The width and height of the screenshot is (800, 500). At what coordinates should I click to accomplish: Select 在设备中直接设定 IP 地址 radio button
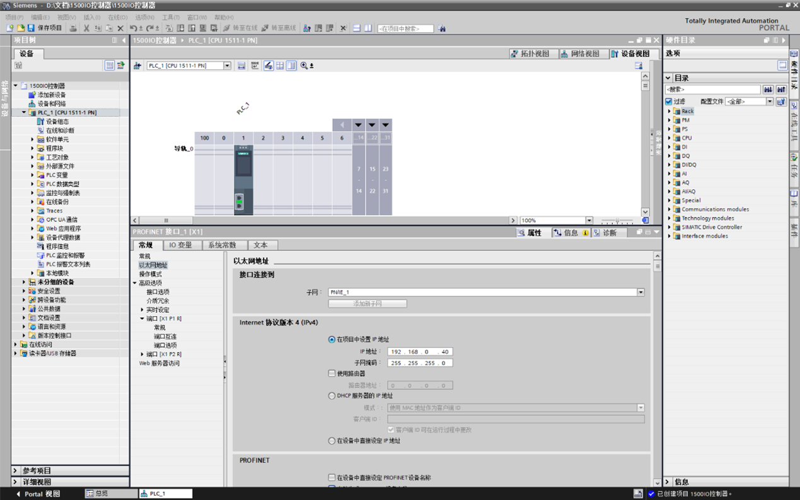point(332,441)
